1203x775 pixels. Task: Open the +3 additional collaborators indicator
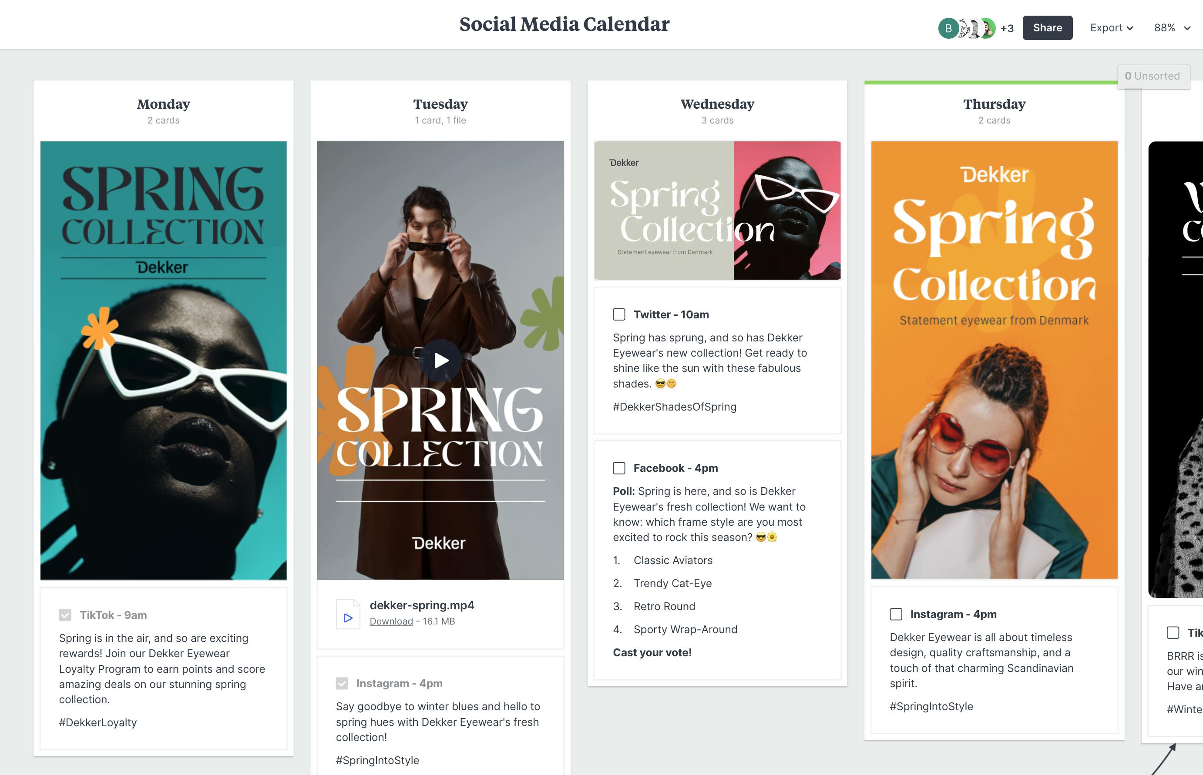(1007, 28)
